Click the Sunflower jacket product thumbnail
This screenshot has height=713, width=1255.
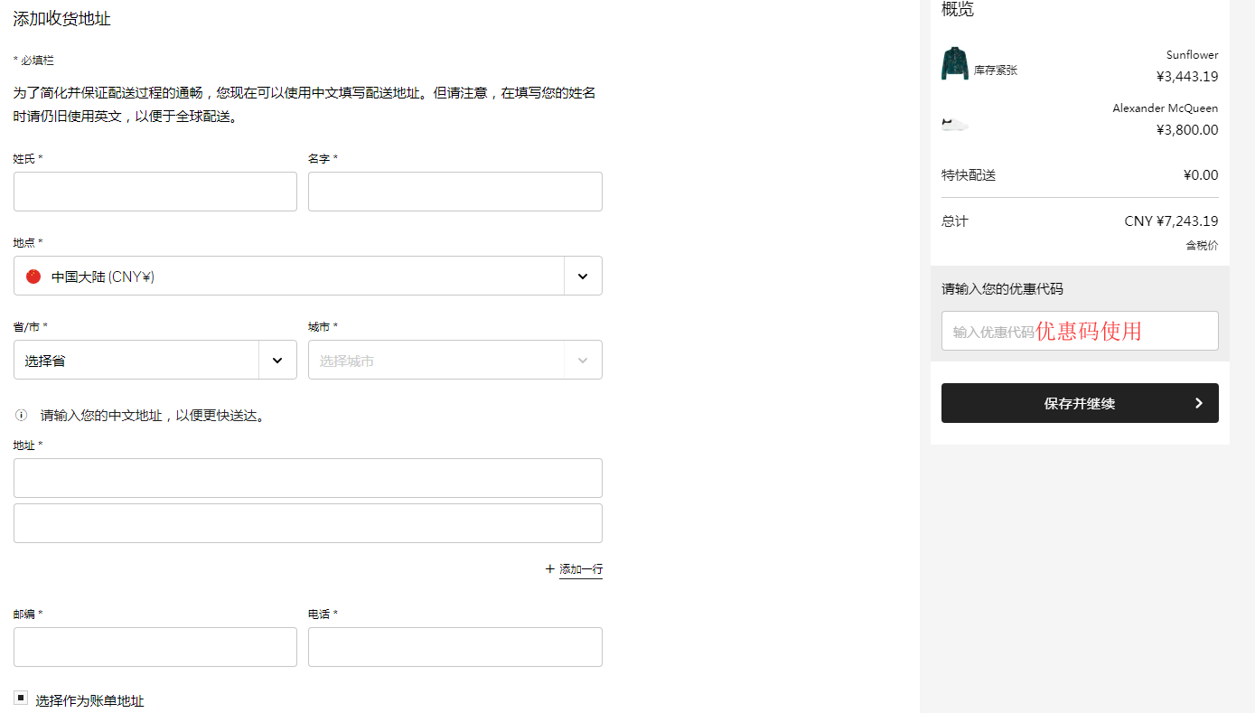(x=952, y=65)
